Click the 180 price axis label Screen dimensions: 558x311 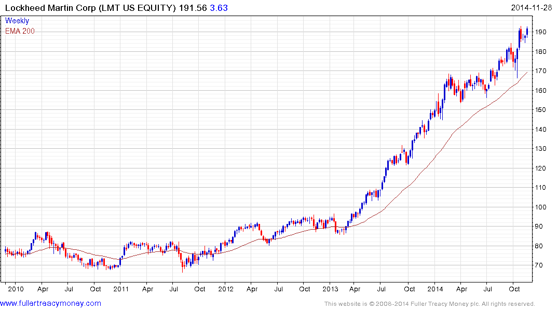click(540, 51)
